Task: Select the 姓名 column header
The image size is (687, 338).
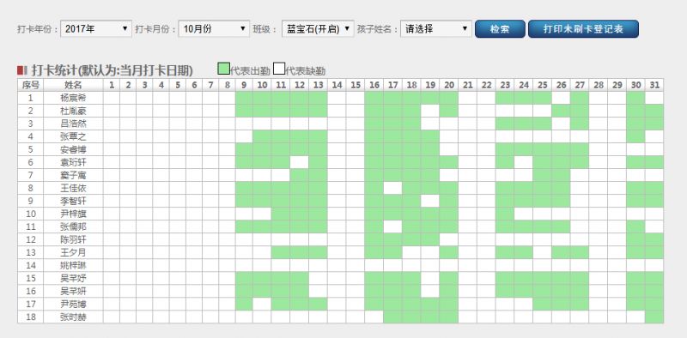Action: coord(73,84)
